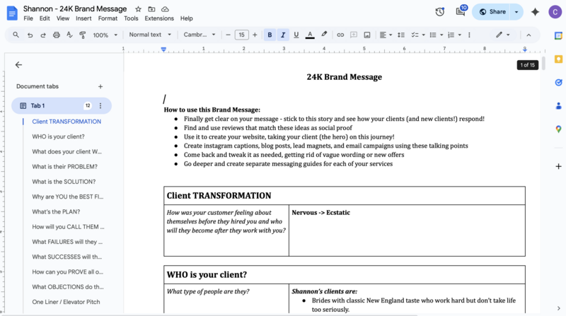The width and height of the screenshot is (566, 316).
Task: Open Share options dropdown arrow
Action: click(x=516, y=12)
